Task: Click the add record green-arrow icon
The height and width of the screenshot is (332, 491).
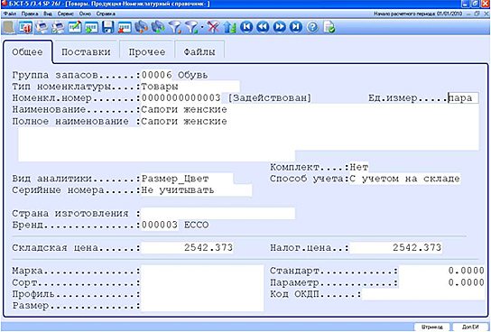Action: click(91, 27)
